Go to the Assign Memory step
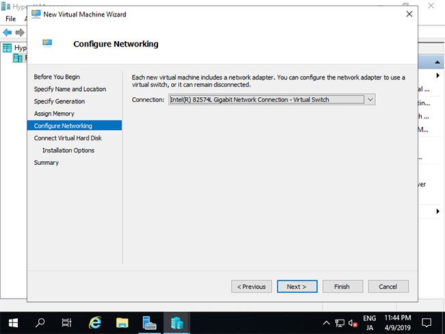 (x=54, y=114)
